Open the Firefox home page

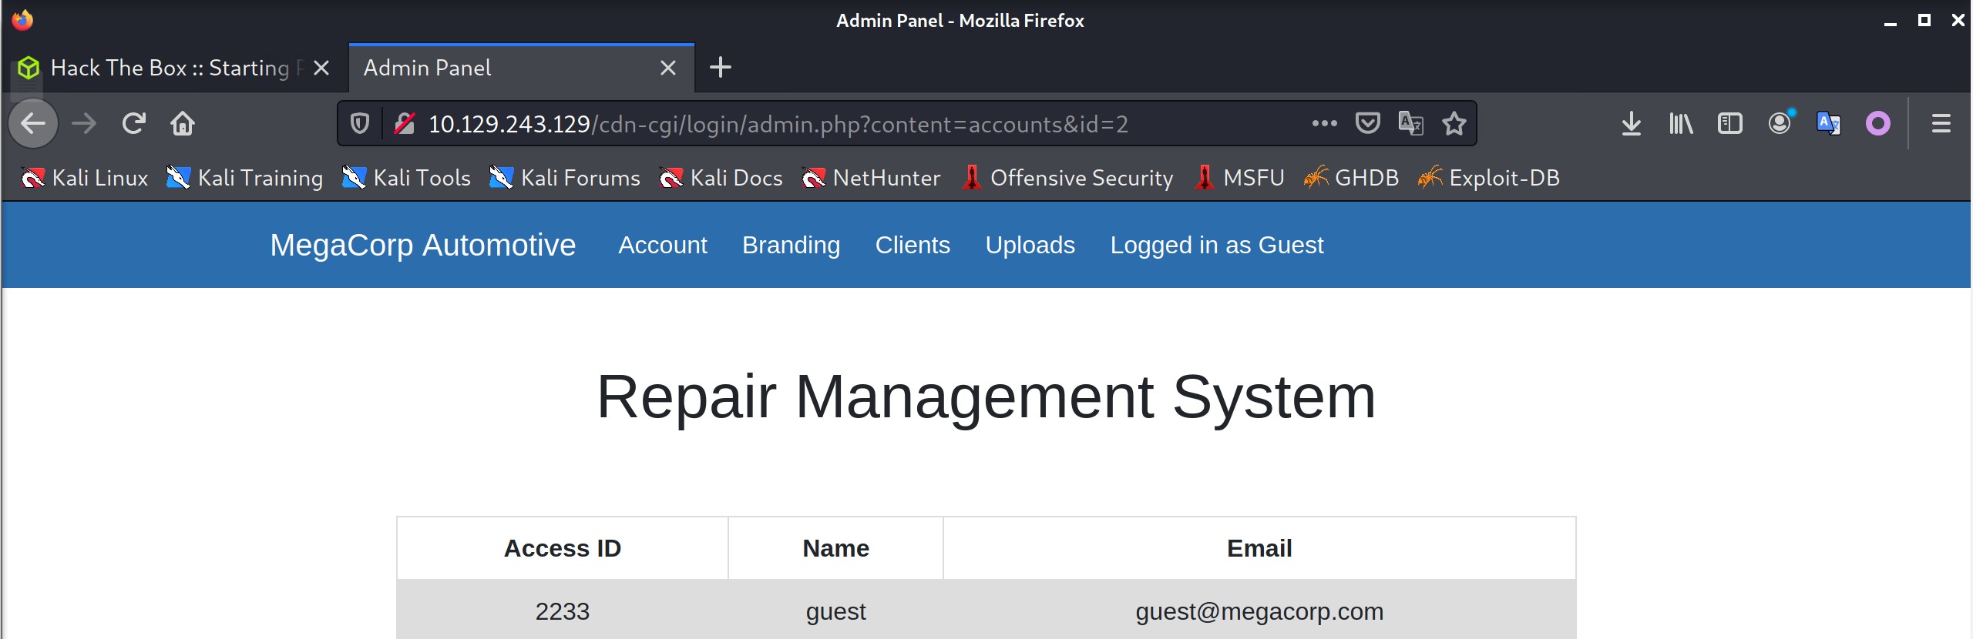pos(183,123)
